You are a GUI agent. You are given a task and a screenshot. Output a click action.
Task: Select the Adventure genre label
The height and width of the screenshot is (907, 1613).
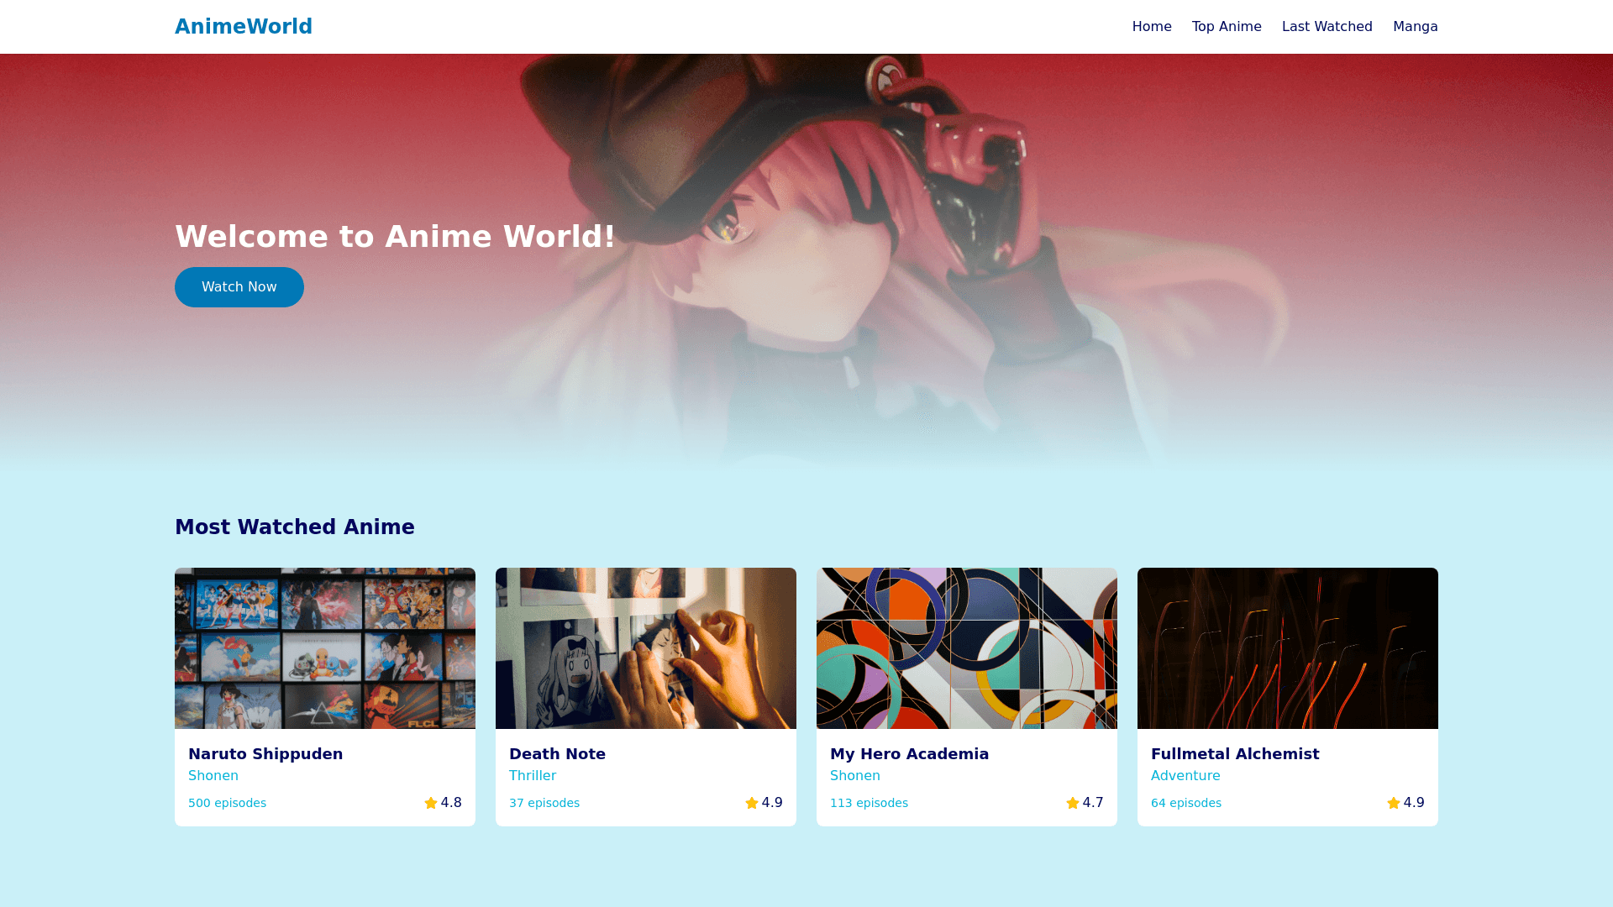[1185, 776]
